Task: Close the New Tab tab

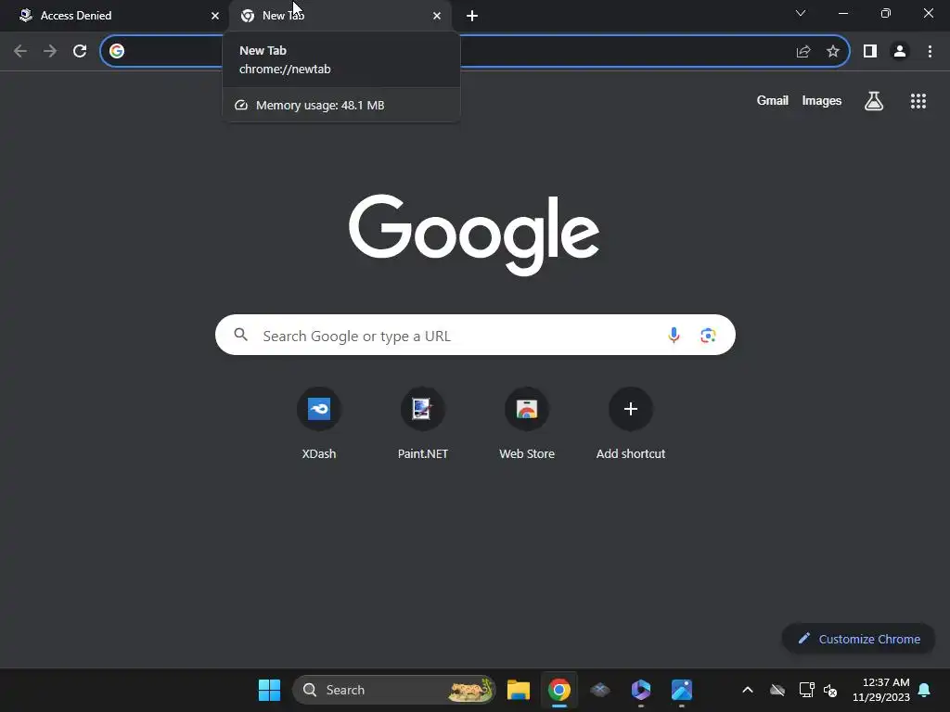Action: (x=437, y=16)
